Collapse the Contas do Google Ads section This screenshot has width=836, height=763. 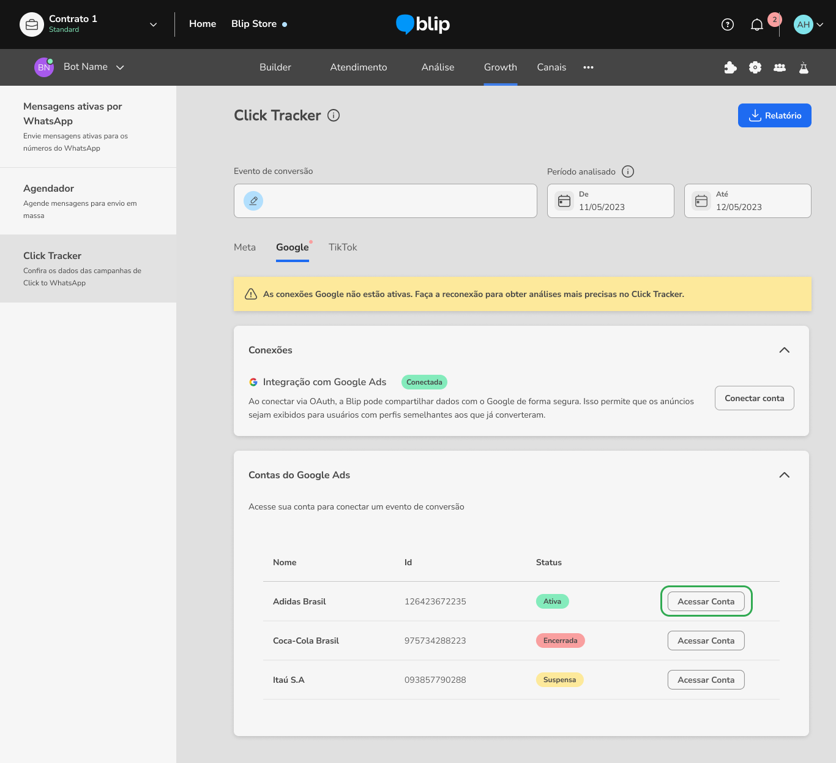[784, 475]
